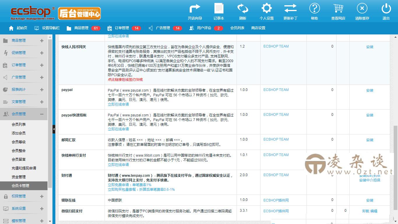
Task: Open 广告管理 in top nav bar
Action: click(159, 28)
